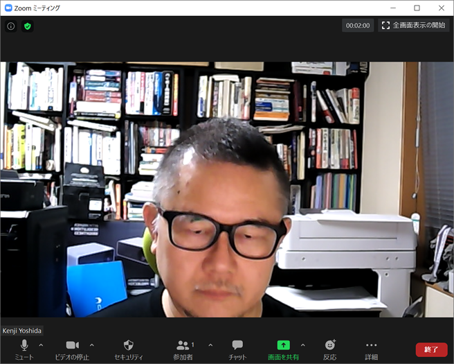Click the red 終了 button
The width and height of the screenshot is (454, 364).
pyautogui.click(x=431, y=350)
